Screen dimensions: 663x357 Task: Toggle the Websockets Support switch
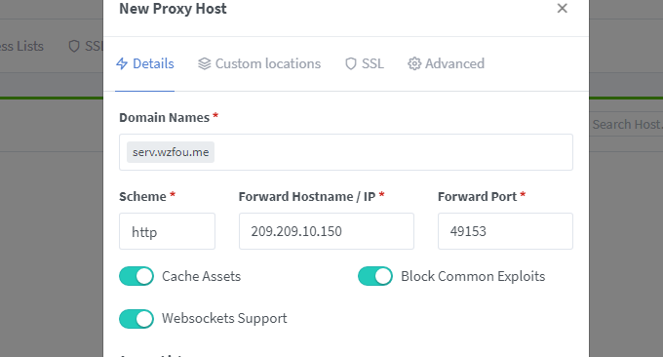136,319
